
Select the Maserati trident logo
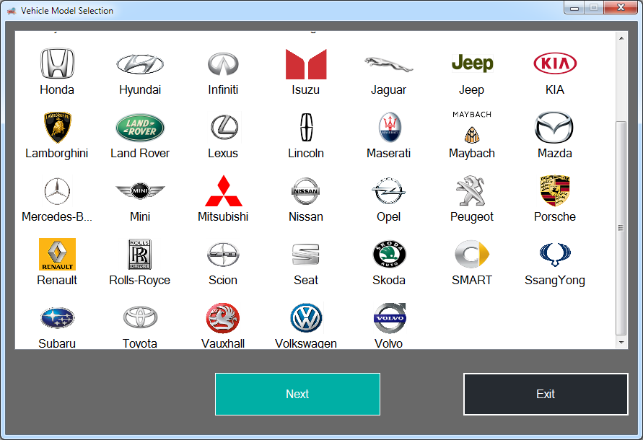[390, 127]
